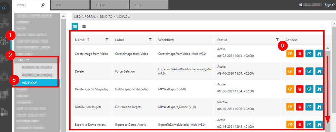Sort by the Name column header
336x132 pixels.
(x=80, y=40)
